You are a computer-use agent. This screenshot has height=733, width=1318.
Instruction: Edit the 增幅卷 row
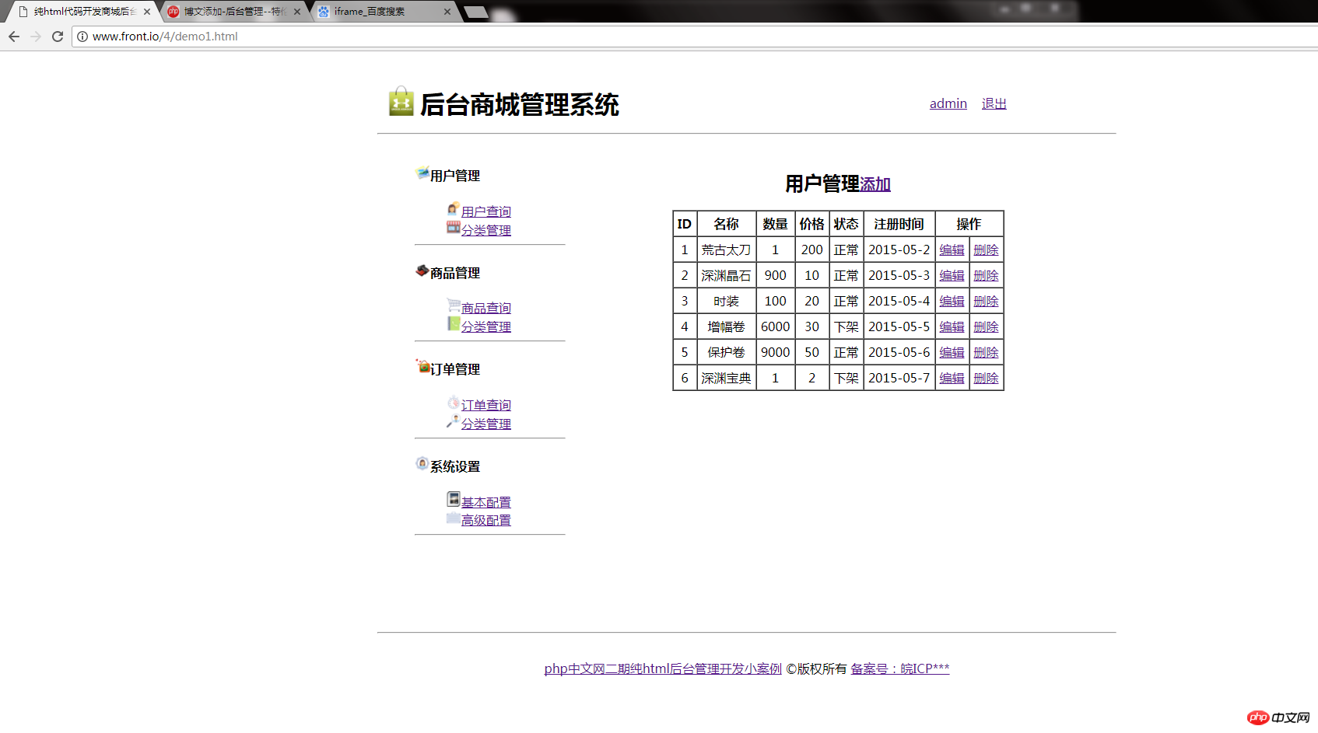pos(952,326)
